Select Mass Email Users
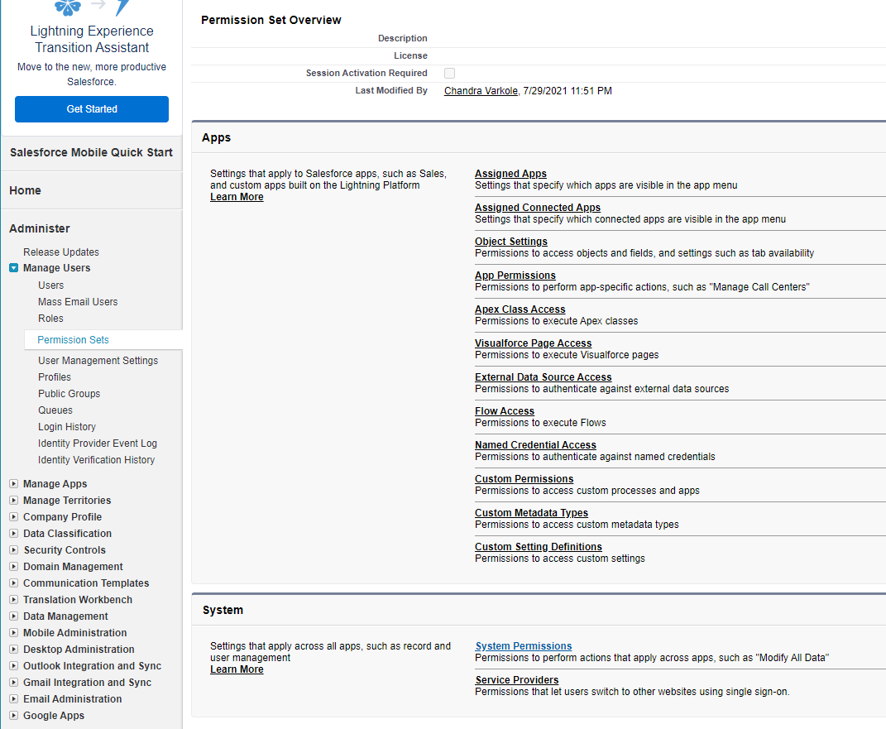 click(x=78, y=302)
